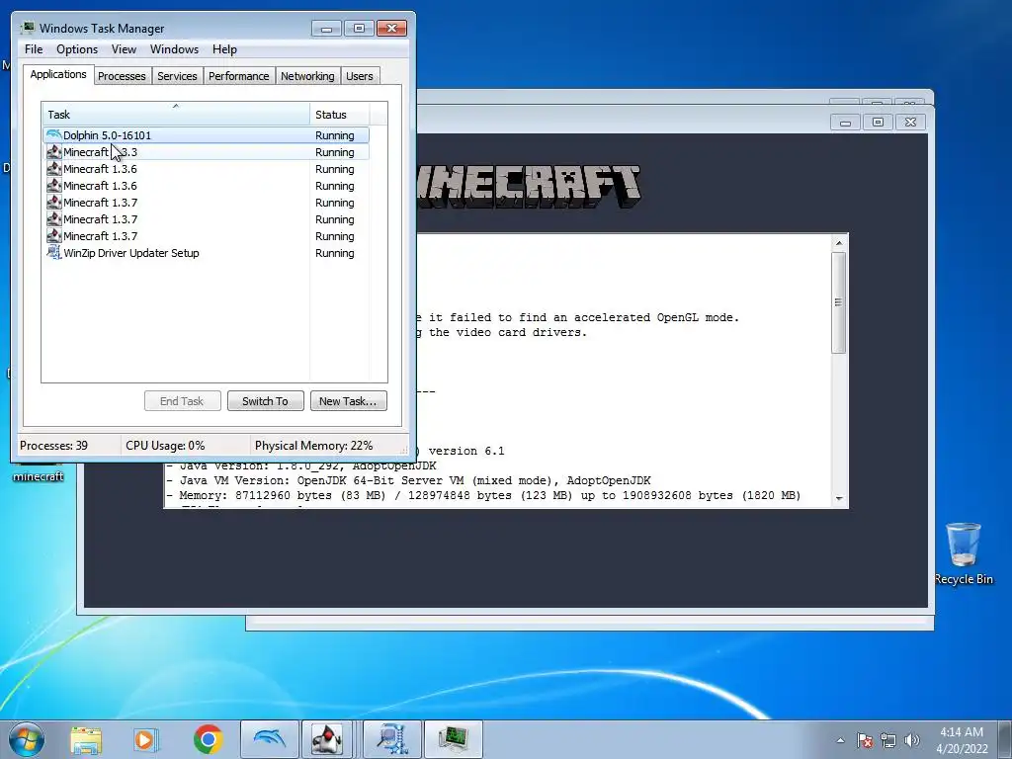1012x759 pixels.
Task: Click scroll up arrow in crash report
Action: point(839,243)
